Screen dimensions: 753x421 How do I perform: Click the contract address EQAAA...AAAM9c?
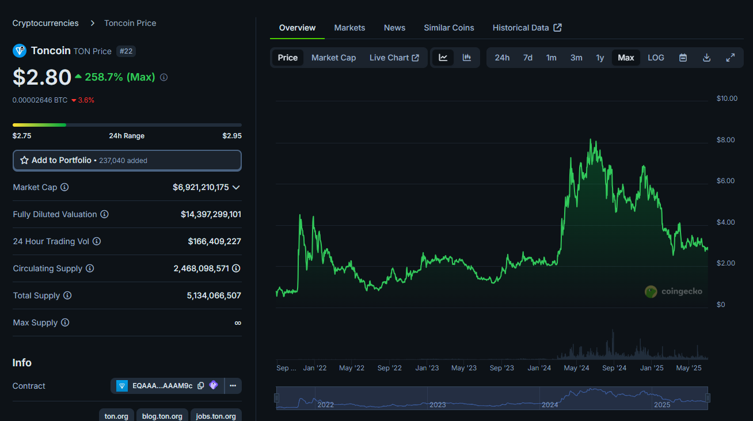[162, 386]
